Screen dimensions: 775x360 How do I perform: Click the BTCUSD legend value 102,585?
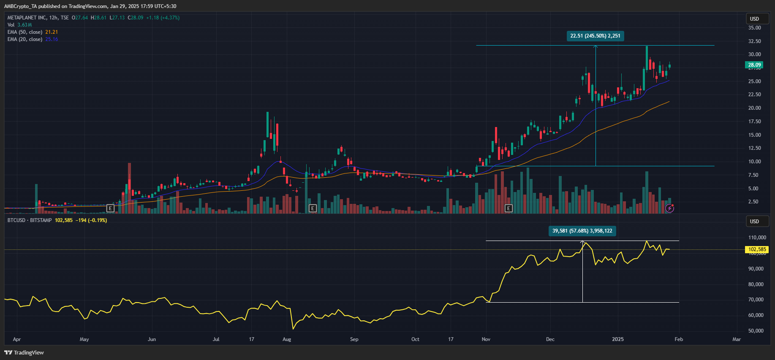click(64, 220)
